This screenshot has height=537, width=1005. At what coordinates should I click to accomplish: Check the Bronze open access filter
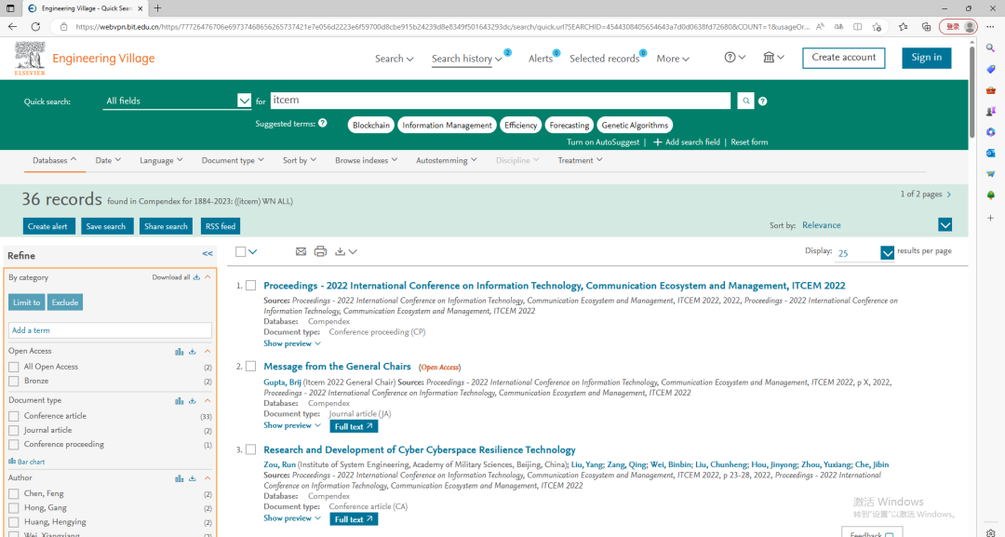[x=13, y=381]
